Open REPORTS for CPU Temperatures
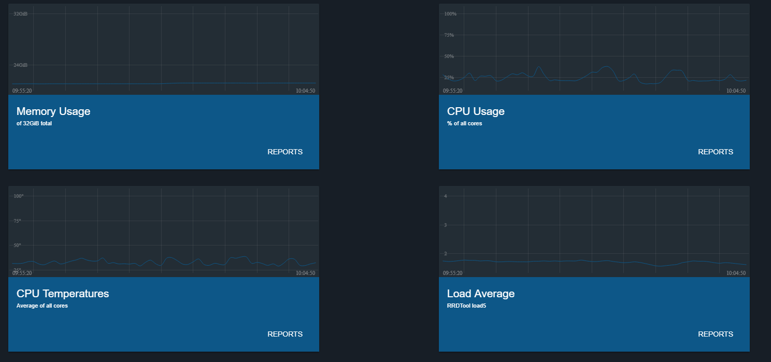The height and width of the screenshot is (362, 771). pyautogui.click(x=285, y=334)
